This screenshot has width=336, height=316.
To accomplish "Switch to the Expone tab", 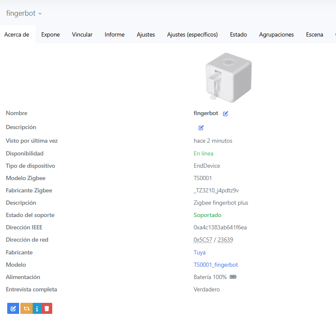I will (x=51, y=35).
